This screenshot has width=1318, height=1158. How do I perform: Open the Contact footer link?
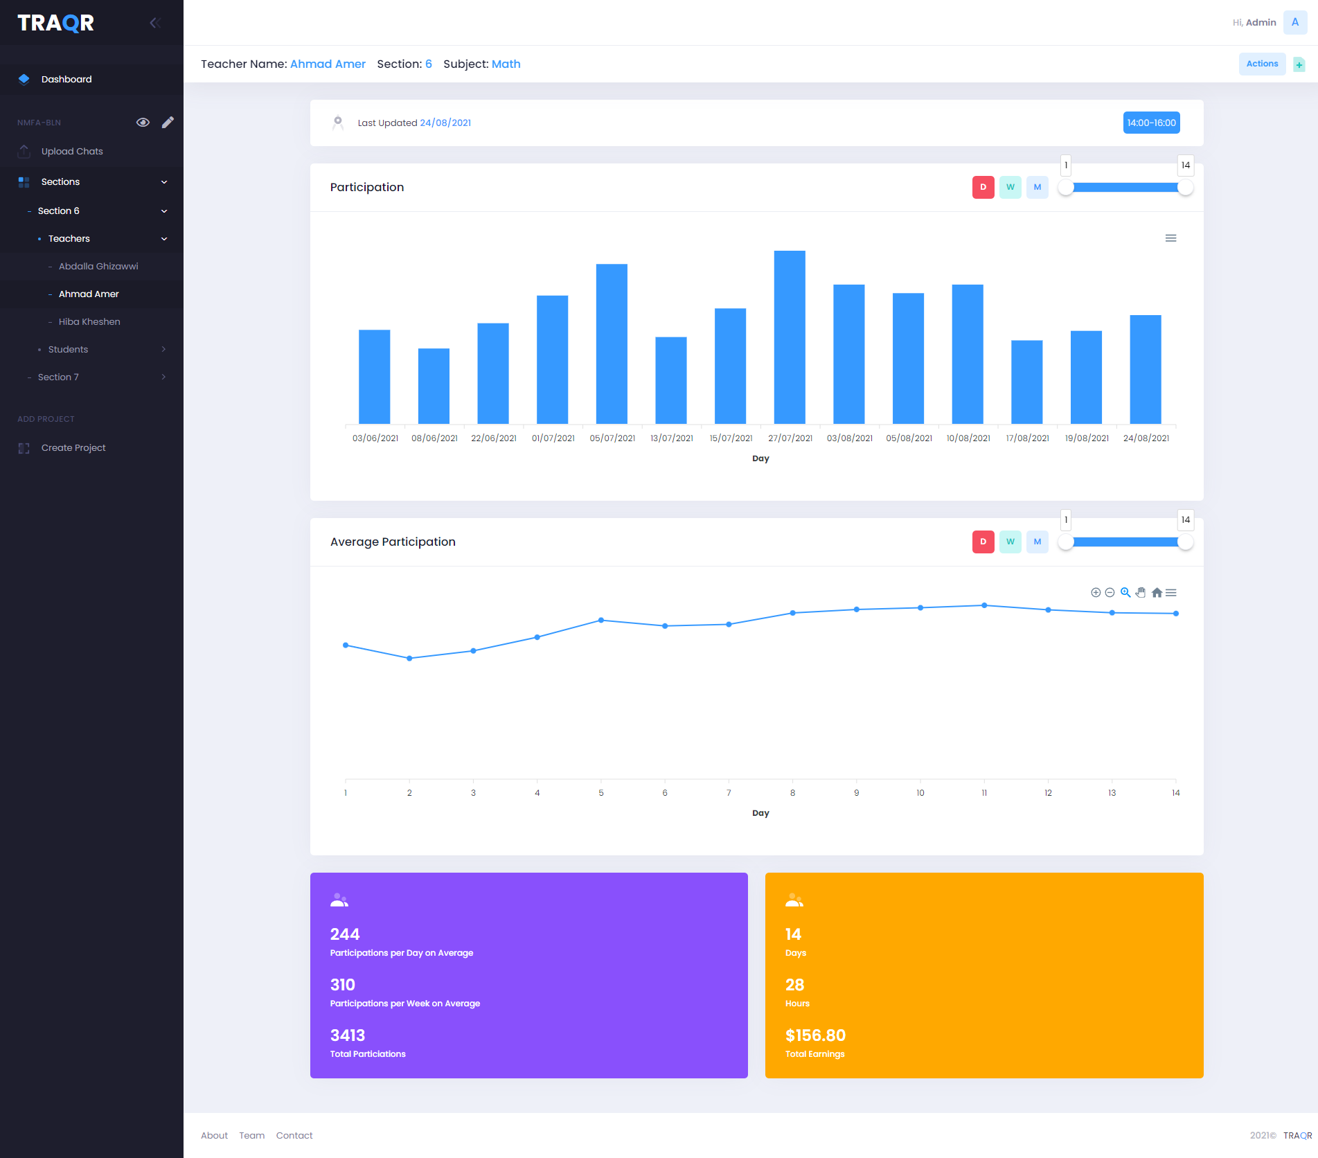click(x=294, y=1136)
